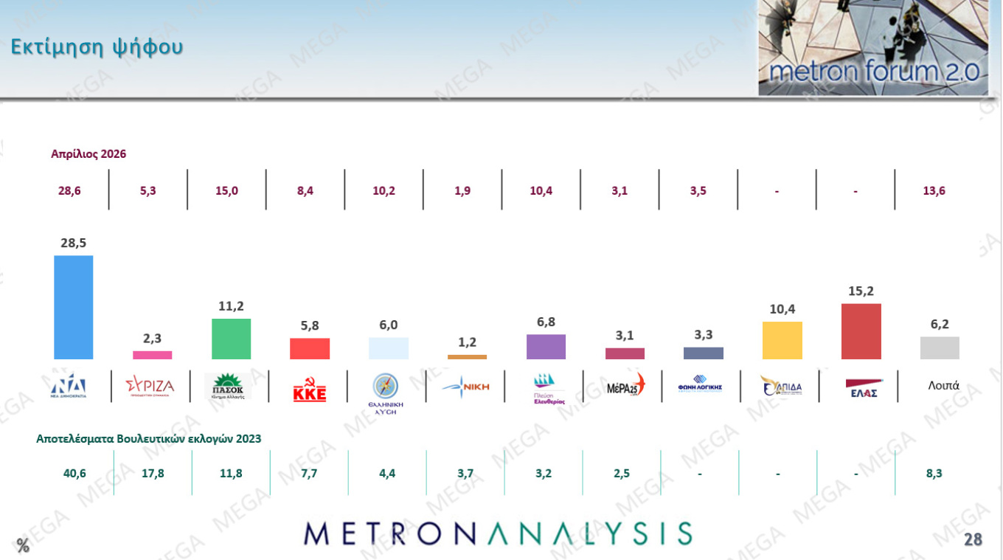Click the metron forum 2.0 image
1003x560 pixels.
(x=873, y=47)
